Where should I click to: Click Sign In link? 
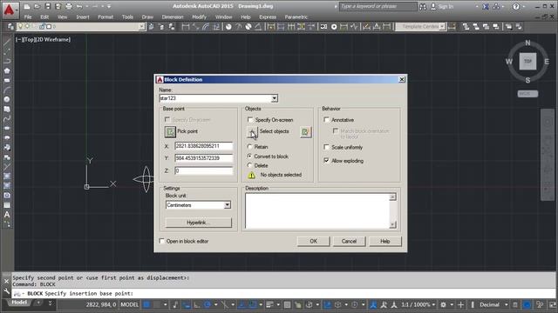click(x=446, y=6)
